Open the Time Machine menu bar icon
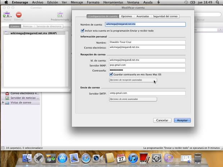The height and width of the screenshot is (167, 223). coord(186,2)
